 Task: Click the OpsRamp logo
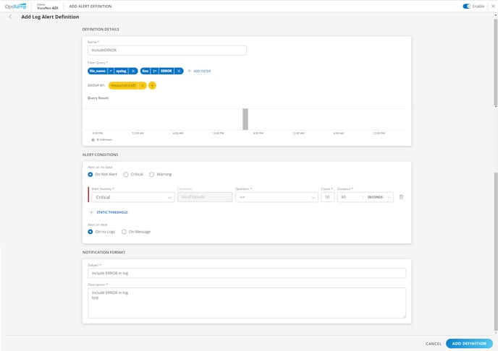(x=17, y=6)
